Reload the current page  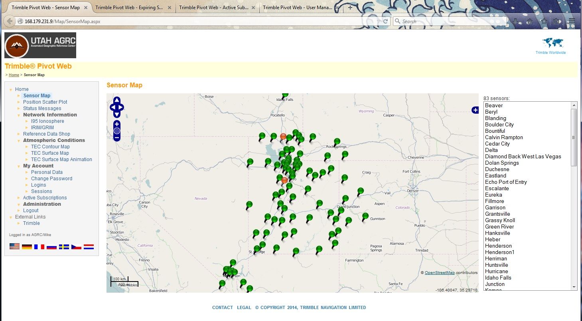(386, 21)
